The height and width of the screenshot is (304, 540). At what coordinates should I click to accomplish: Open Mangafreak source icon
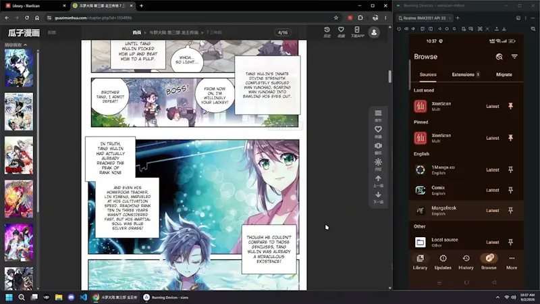[x=420, y=210]
